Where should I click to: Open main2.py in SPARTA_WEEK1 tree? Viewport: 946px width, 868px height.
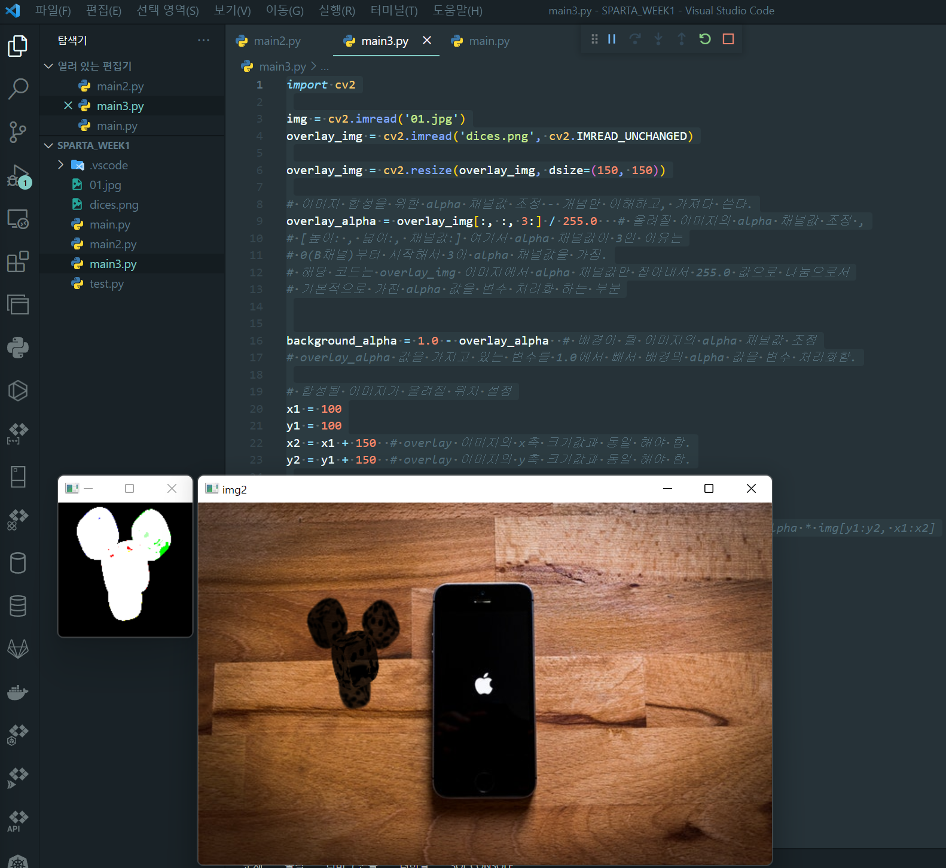(x=132, y=244)
